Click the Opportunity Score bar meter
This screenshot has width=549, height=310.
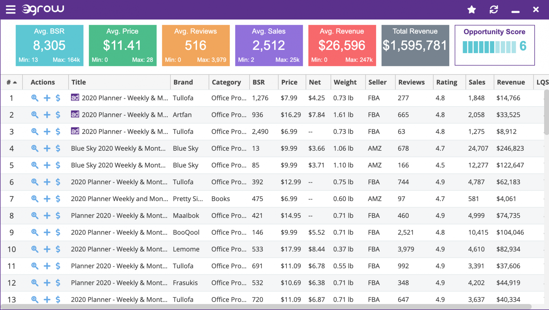tap(489, 47)
